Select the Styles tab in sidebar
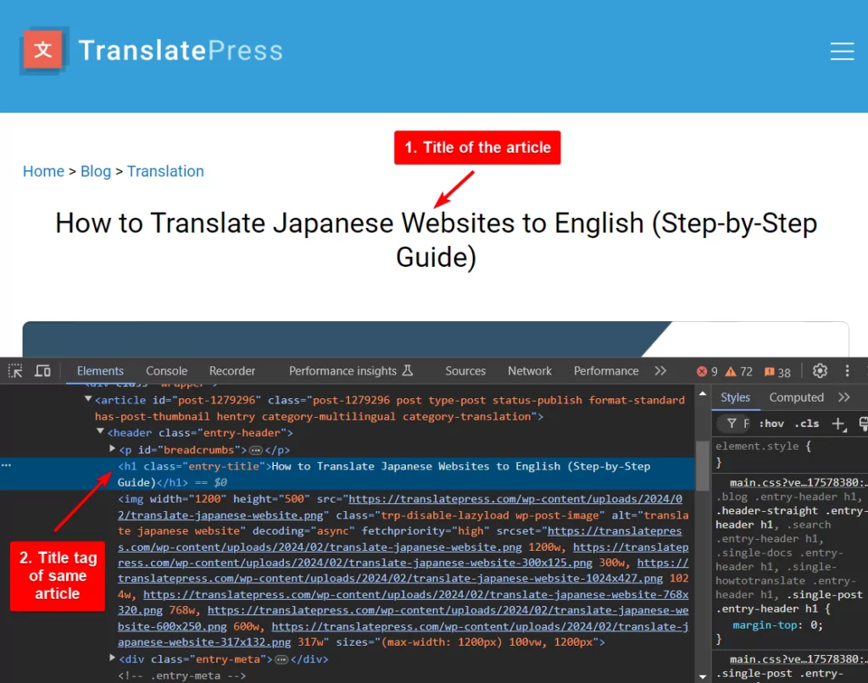Image resolution: width=868 pixels, height=683 pixels. pyautogui.click(x=735, y=397)
